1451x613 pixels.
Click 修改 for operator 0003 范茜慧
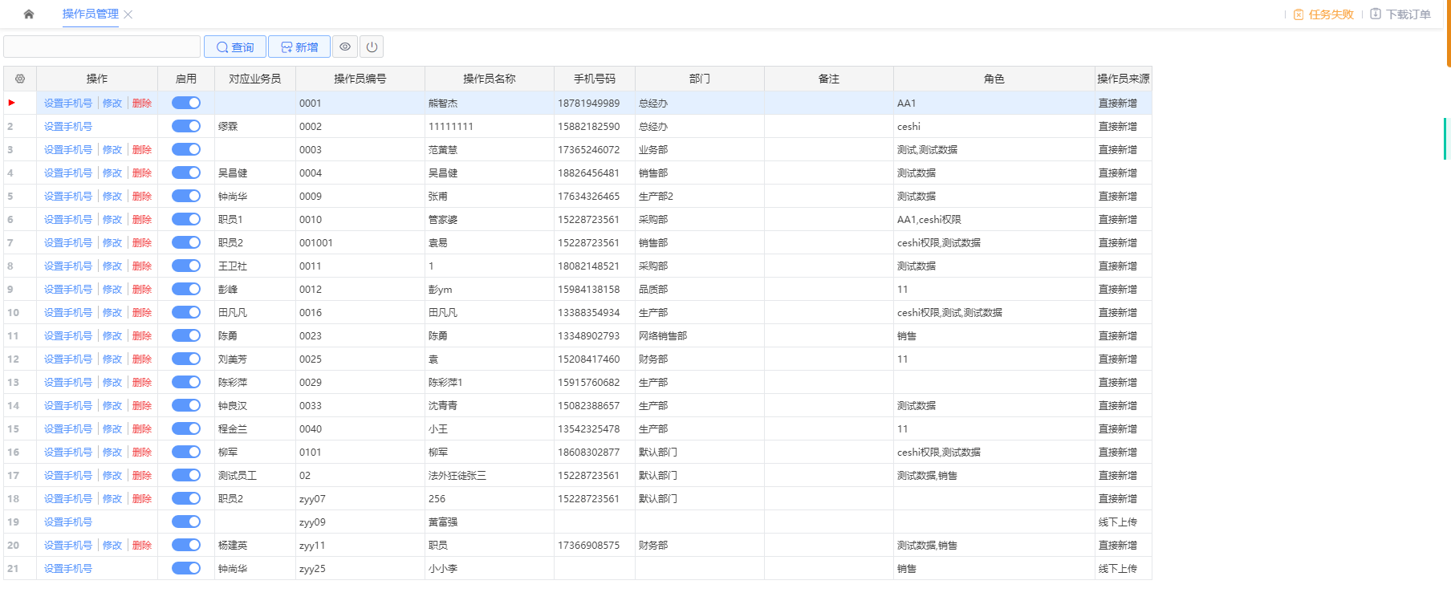tap(112, 149)
